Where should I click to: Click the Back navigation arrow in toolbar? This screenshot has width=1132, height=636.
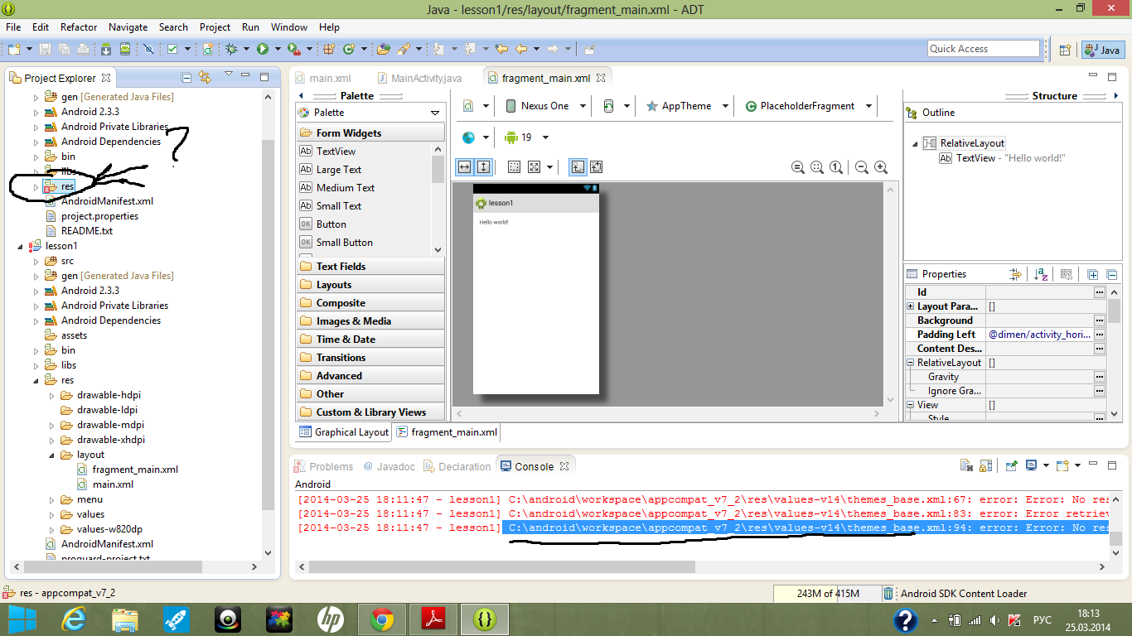click(521, 49)
